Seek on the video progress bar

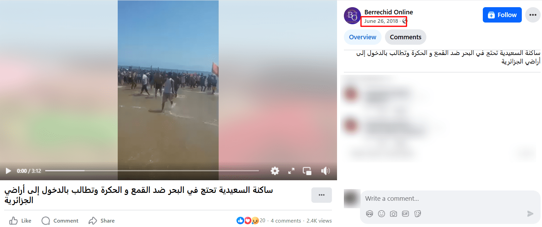click(152, 171)
